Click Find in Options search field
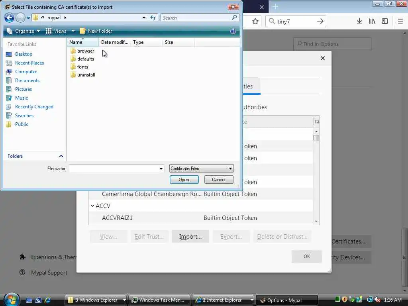The image size is (408, 306). pos(332,44)
